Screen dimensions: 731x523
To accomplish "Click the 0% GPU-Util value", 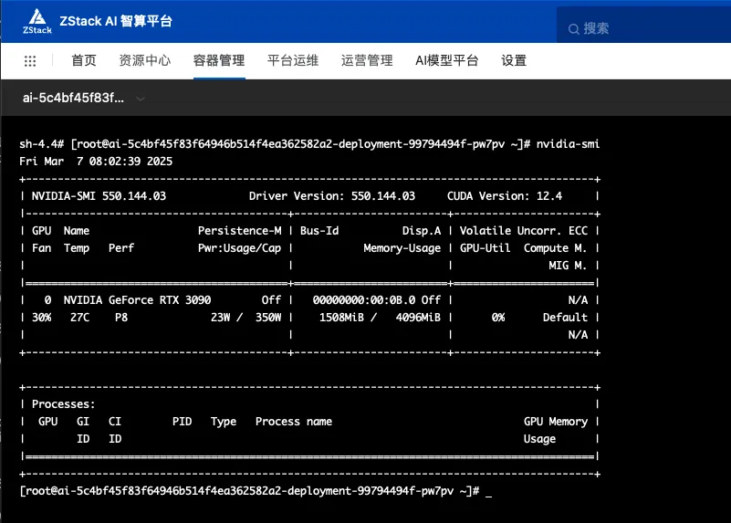I will (498, 318).
